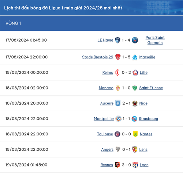This screenshot has height=173, width=183.
Task: Click the Ligue 1 2024/25 schedule title
Action: (x=63, y=8)
